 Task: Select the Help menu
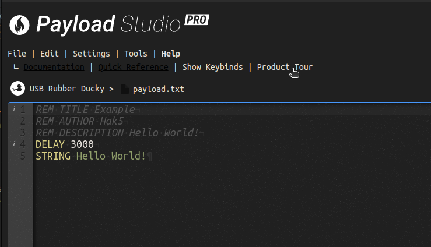tap(171, 54)
